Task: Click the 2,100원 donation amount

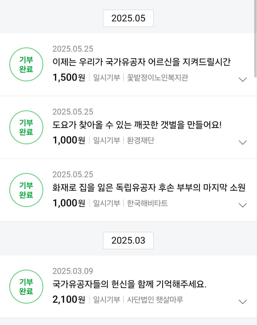Action: tap(68, 300)
